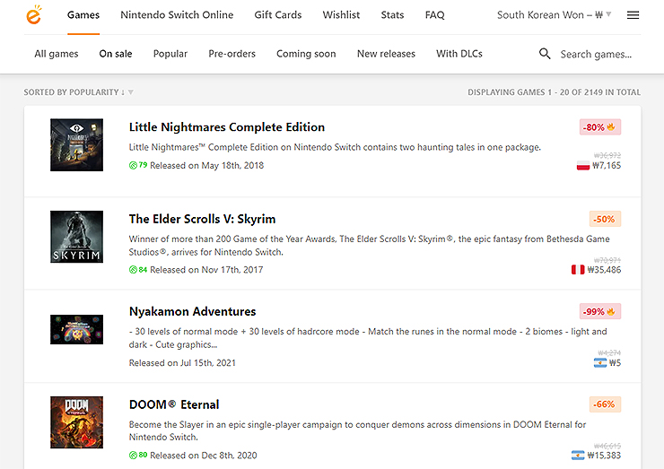Go to Gift Cards tab

278,15
